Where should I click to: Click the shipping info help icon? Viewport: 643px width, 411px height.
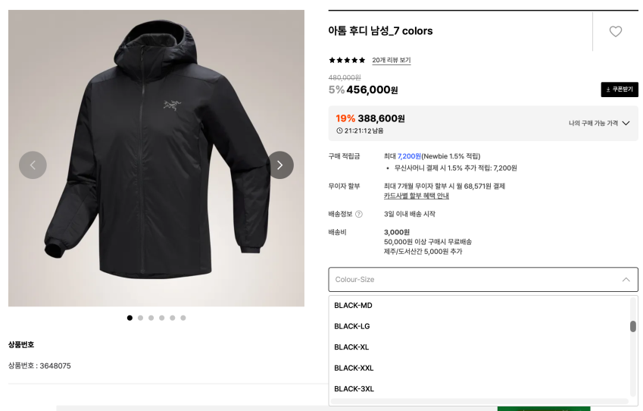359,215
